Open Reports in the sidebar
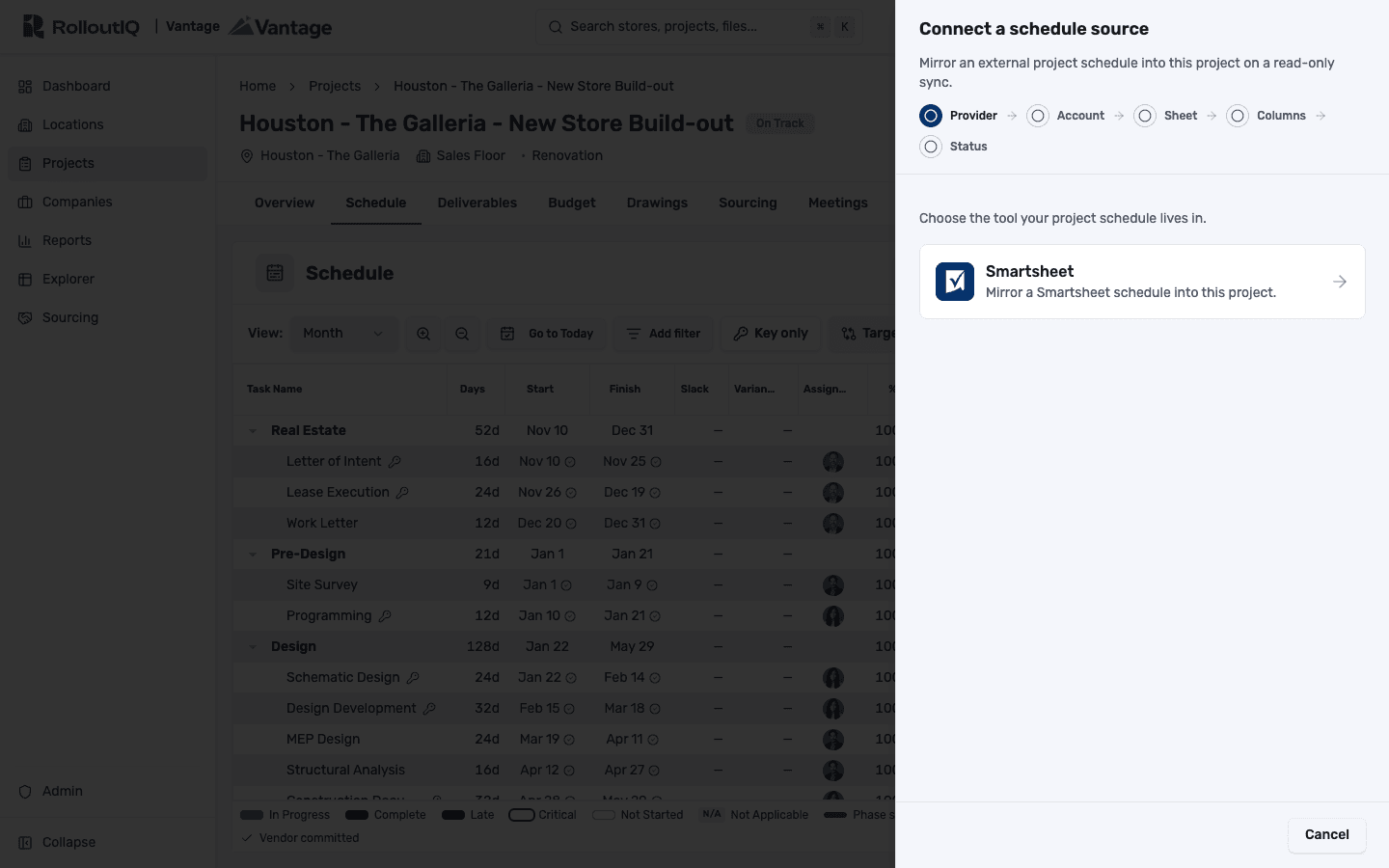 (x=107, y=240)
